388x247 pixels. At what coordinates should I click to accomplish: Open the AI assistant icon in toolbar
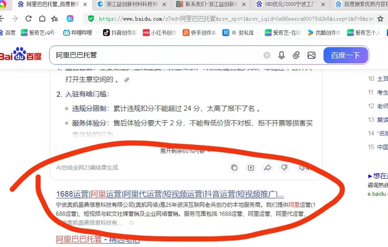70,19
